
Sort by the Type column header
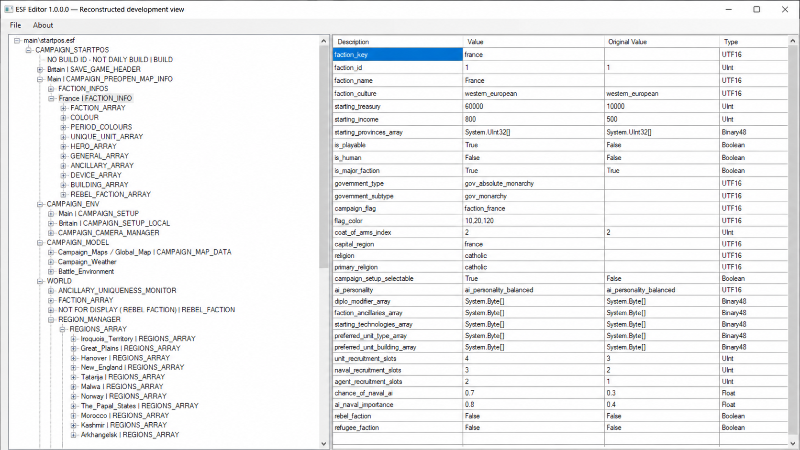coord(754,42)
